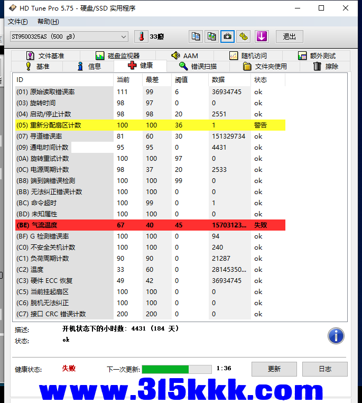Click the camera save screenshot icon
This screenshot has width=362, height=403.
click(227, 36)
